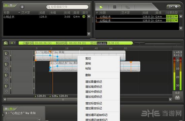Select 增加音效标记 in the context menu

[x=94, y=108]
